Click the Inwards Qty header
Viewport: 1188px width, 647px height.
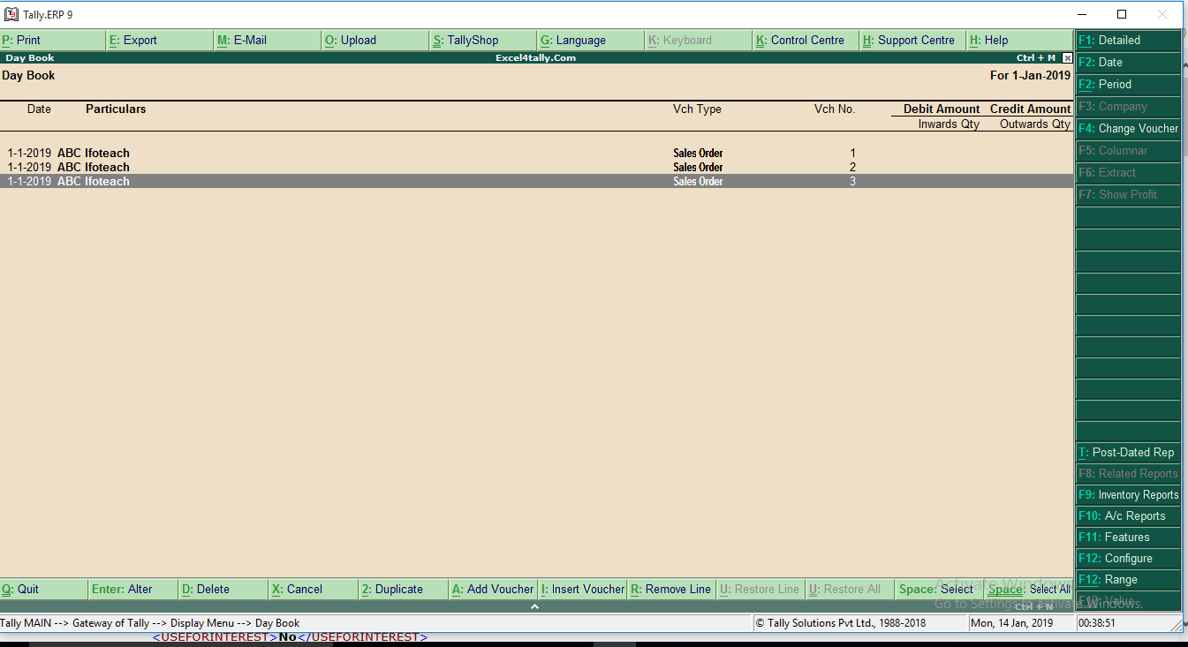pyautogui.click(x=949, y=124)
